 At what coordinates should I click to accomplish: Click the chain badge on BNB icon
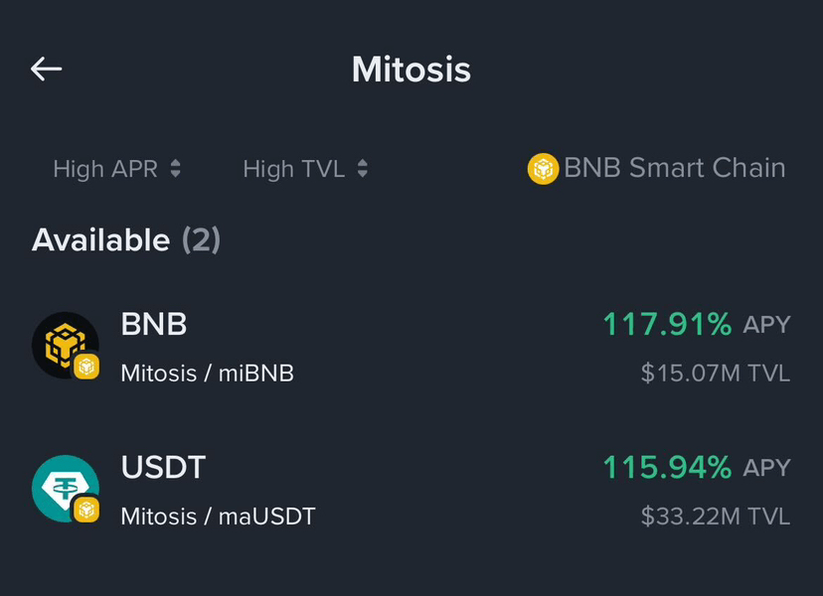point(87,367)
